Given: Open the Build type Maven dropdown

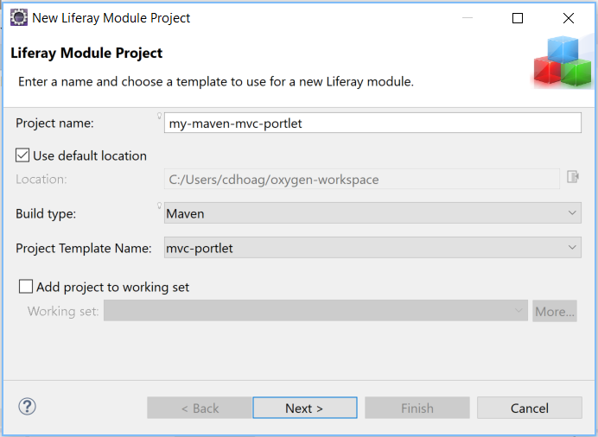Looking at the screenshot, I should 372,213.
